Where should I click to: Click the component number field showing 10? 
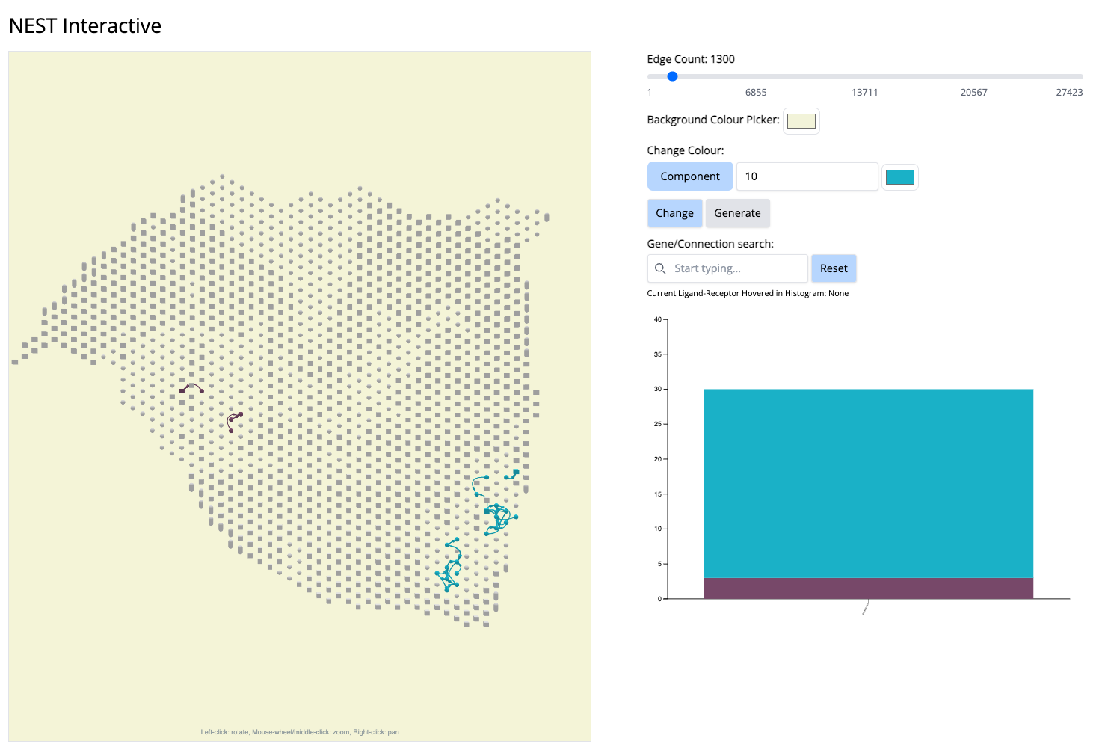[x=806, y=176]
